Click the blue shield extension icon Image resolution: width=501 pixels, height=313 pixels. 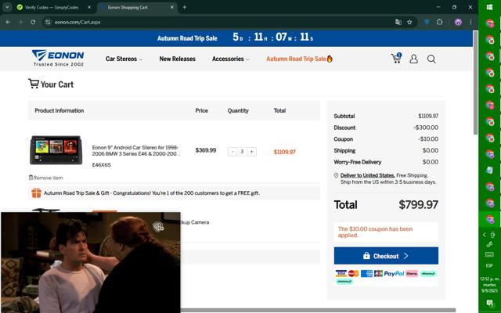tap(427, 22)
